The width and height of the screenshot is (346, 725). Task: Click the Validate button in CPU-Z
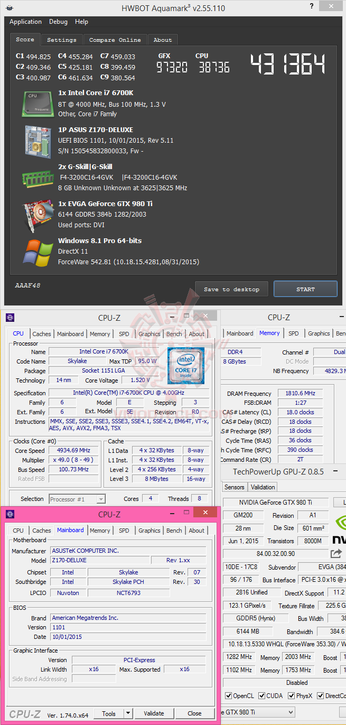point(154,713)
